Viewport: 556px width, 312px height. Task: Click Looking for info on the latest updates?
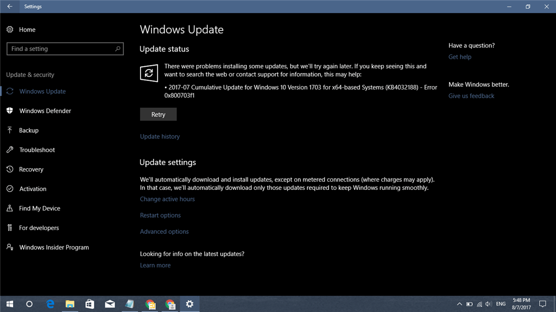(x=192, y=254)
